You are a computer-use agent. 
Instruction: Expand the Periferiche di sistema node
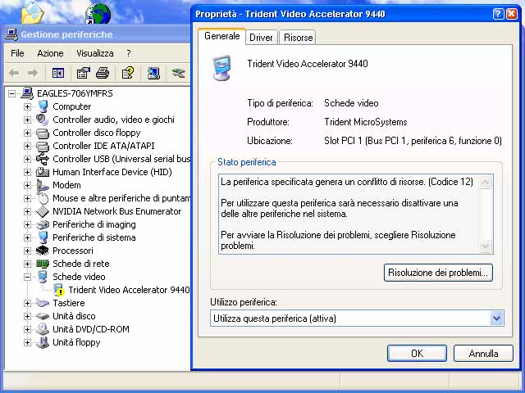pos(27,238)
